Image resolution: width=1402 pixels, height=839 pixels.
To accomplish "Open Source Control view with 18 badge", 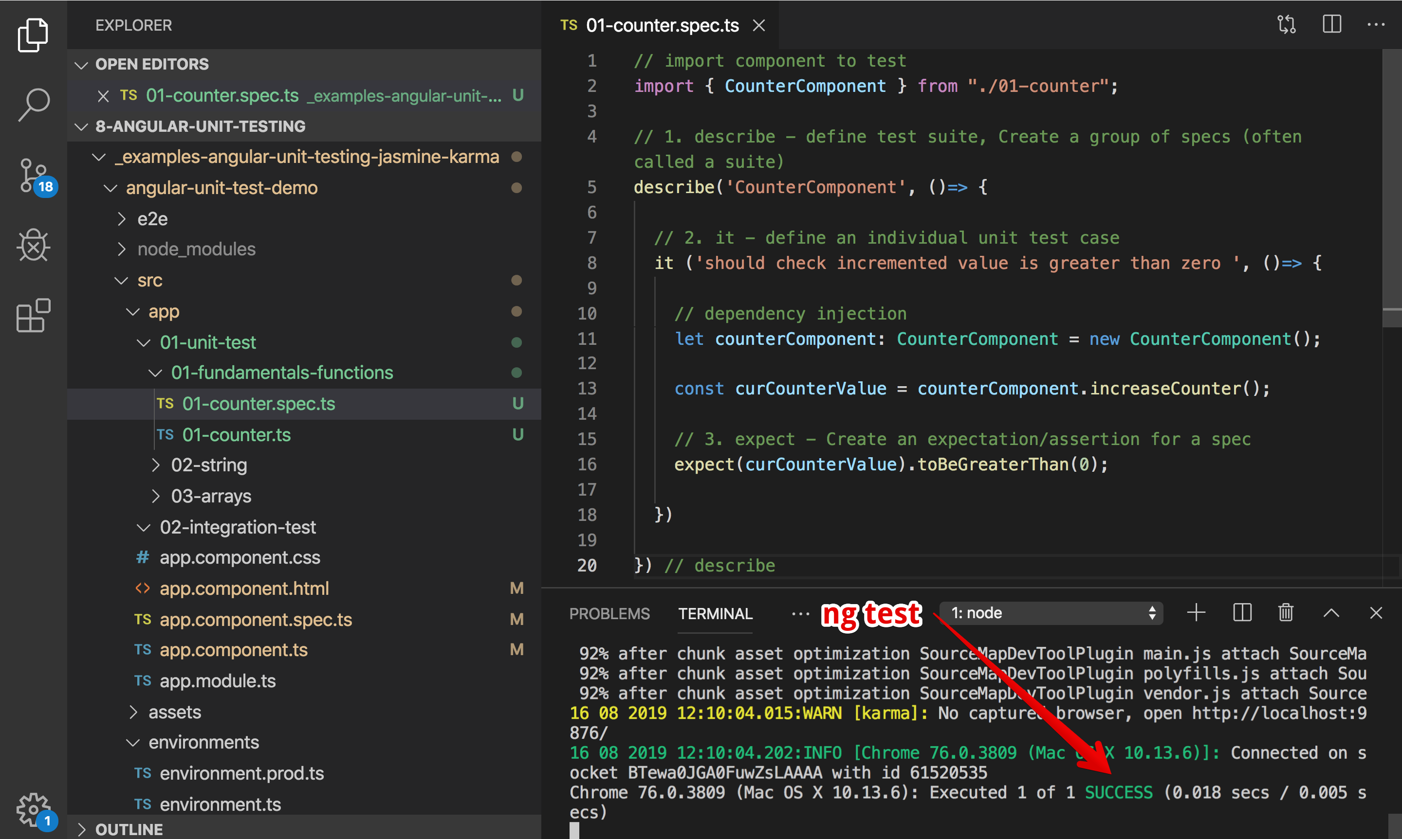I will [34, 175].
